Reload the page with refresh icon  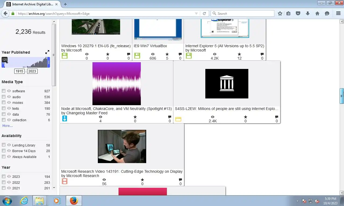[x=204, y=13]
